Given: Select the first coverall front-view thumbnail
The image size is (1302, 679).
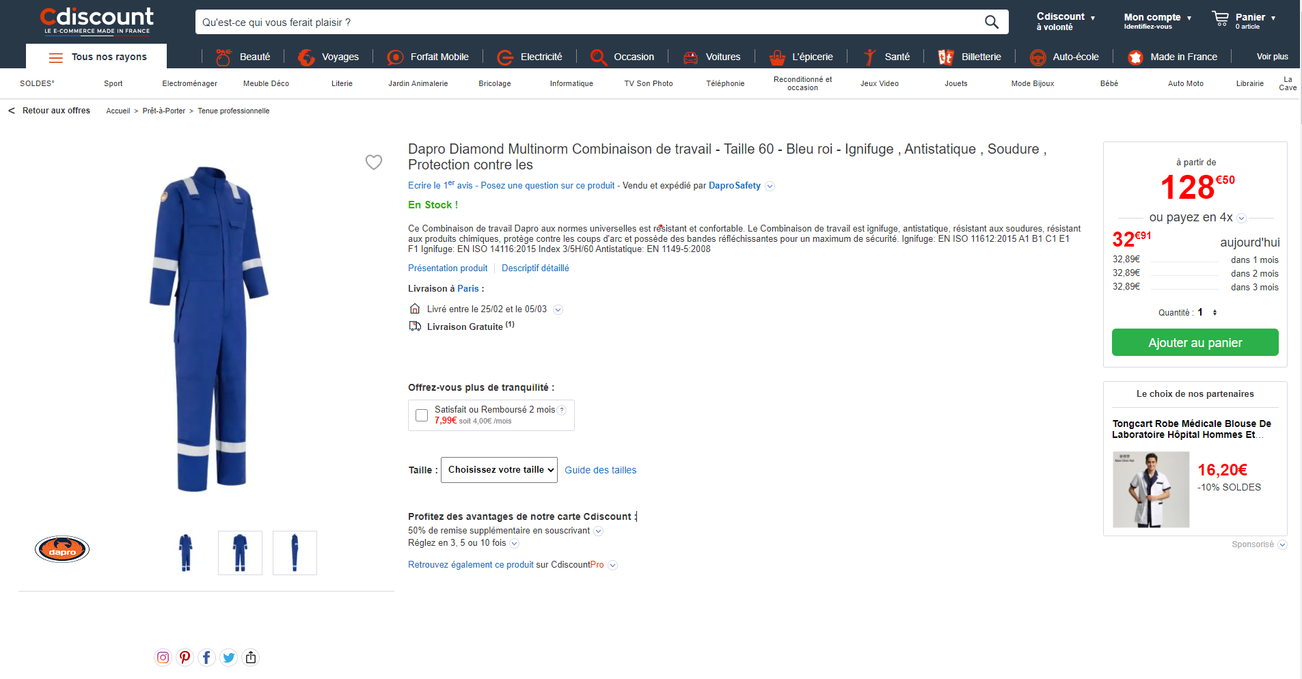Looking at the screenshot, I should point(185,553).
